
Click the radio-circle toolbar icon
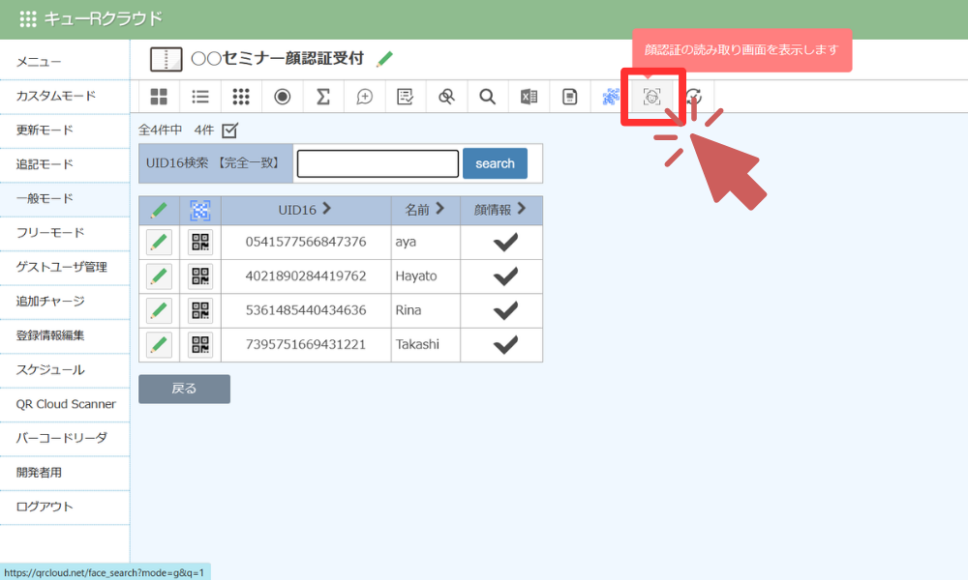(283, 97)
